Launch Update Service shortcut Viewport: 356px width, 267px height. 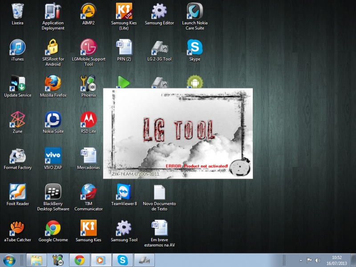[x=17, y=86]
